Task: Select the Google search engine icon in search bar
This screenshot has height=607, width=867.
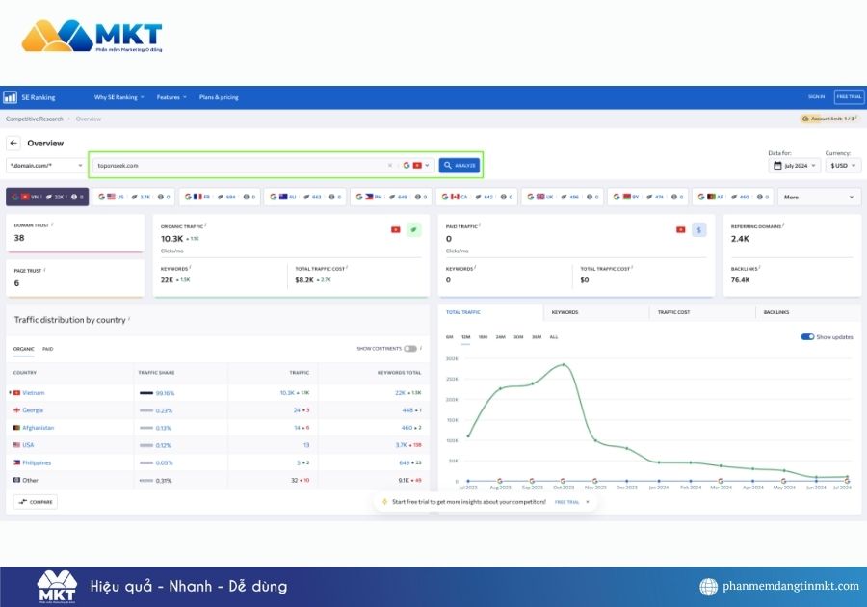Action: (406, 165)
